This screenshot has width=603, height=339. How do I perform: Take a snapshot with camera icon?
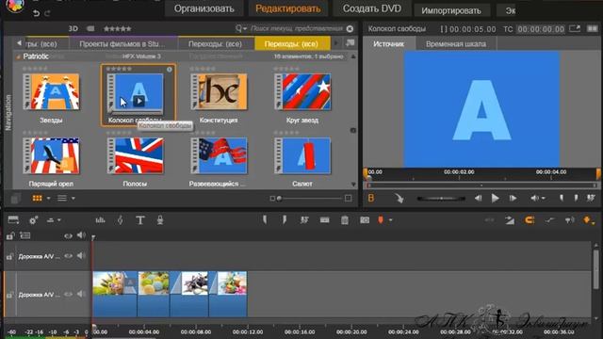click(x=365, y=219)
